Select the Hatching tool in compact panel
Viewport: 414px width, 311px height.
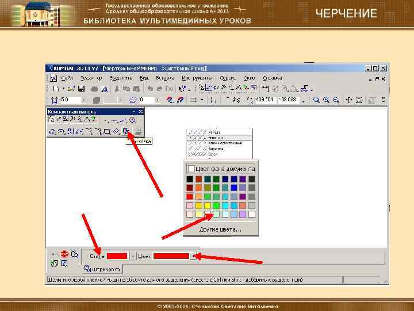pos(126,131)
